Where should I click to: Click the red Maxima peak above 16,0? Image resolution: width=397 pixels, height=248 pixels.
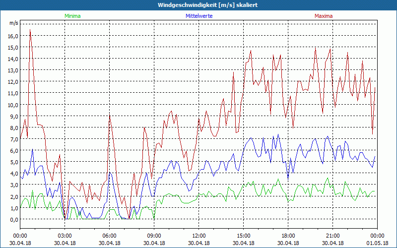click(30, 30)
